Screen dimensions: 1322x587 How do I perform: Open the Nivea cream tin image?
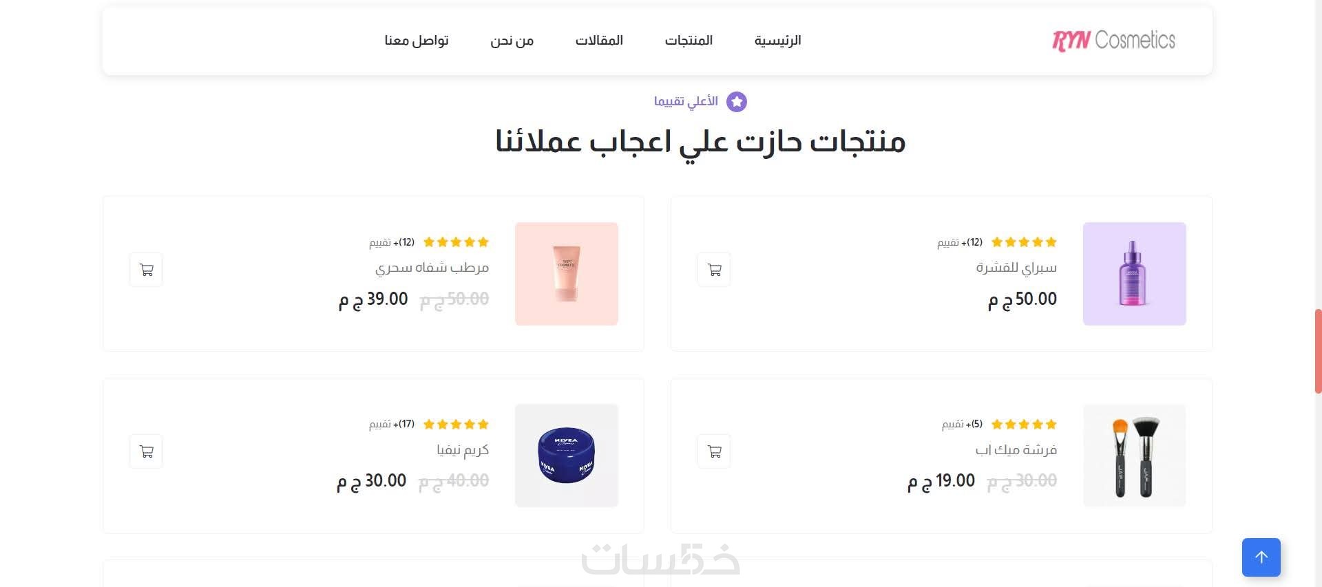[566, 456]
